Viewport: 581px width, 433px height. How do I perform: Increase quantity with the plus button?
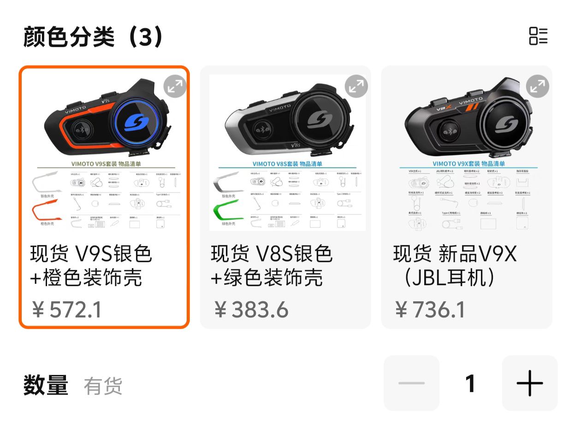coord(530,383)
